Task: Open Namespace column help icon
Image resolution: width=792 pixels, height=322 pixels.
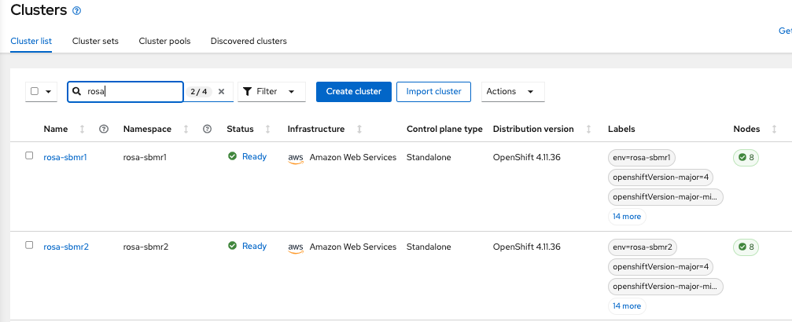Action: tap(208, 129)
